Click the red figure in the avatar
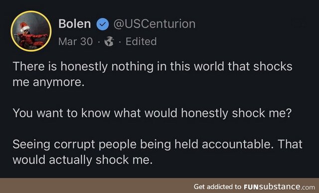 point(32,39)
